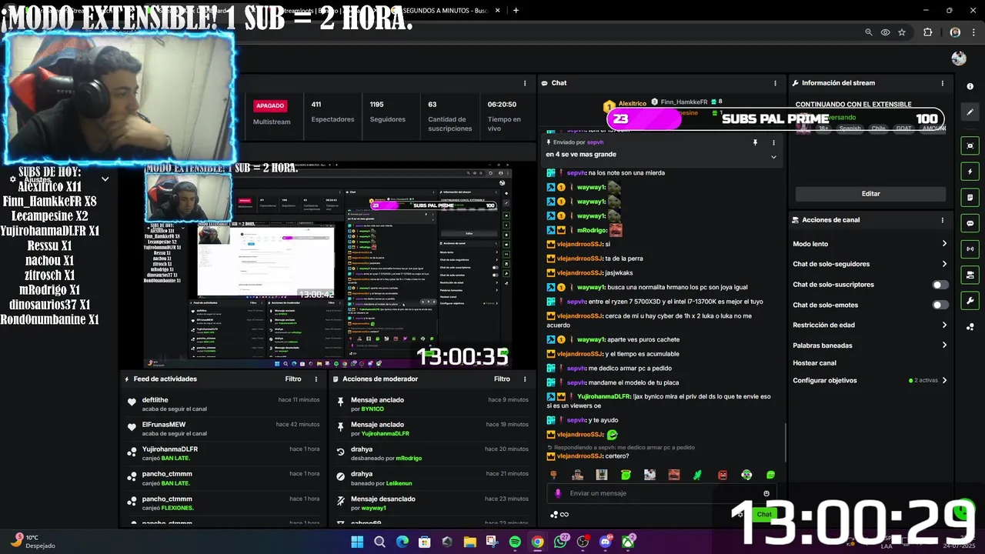Screen dimensions: 985x554
Task: Click the 'drahya baneado por Lelikenun' action
Action: [x=433, y=479]
